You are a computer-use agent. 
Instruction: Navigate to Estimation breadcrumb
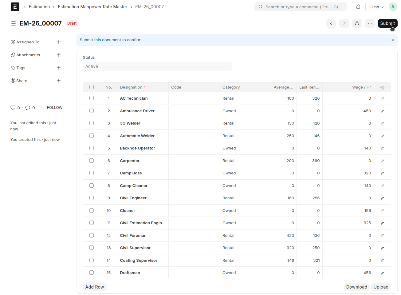pyautogui.click(x=39, y=7)
